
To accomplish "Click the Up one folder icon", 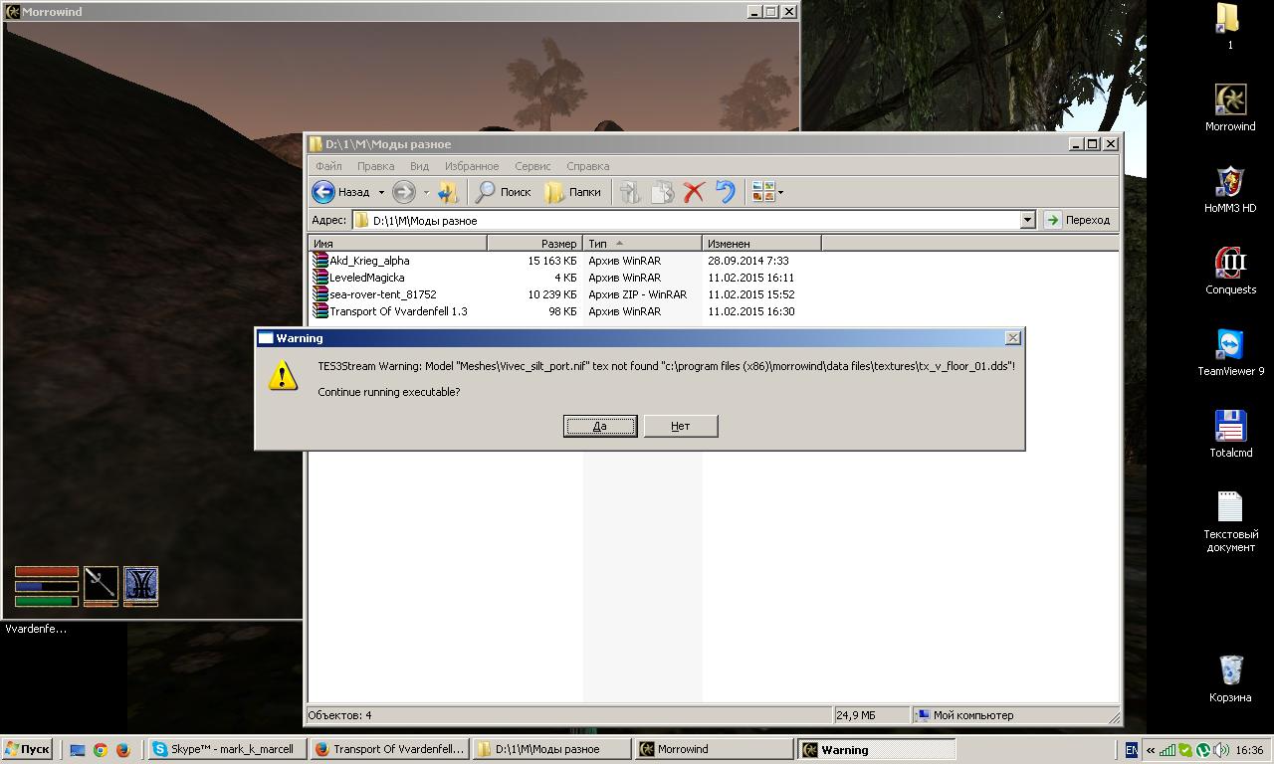I will point(448,192).
